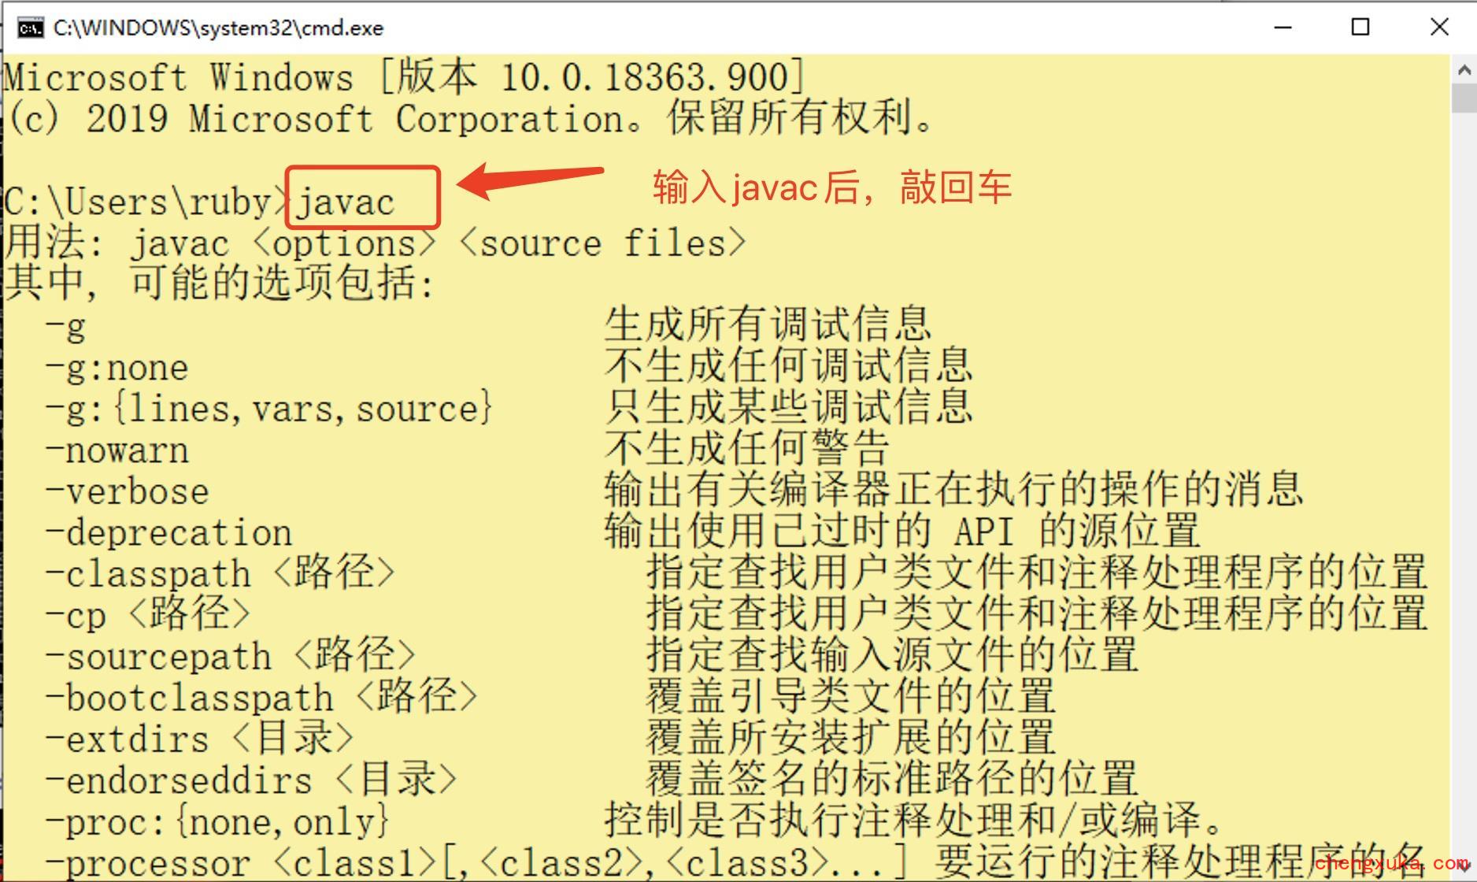Close the cmd.exe window
The image size is (1477, 882).
tap(1438, 28)
